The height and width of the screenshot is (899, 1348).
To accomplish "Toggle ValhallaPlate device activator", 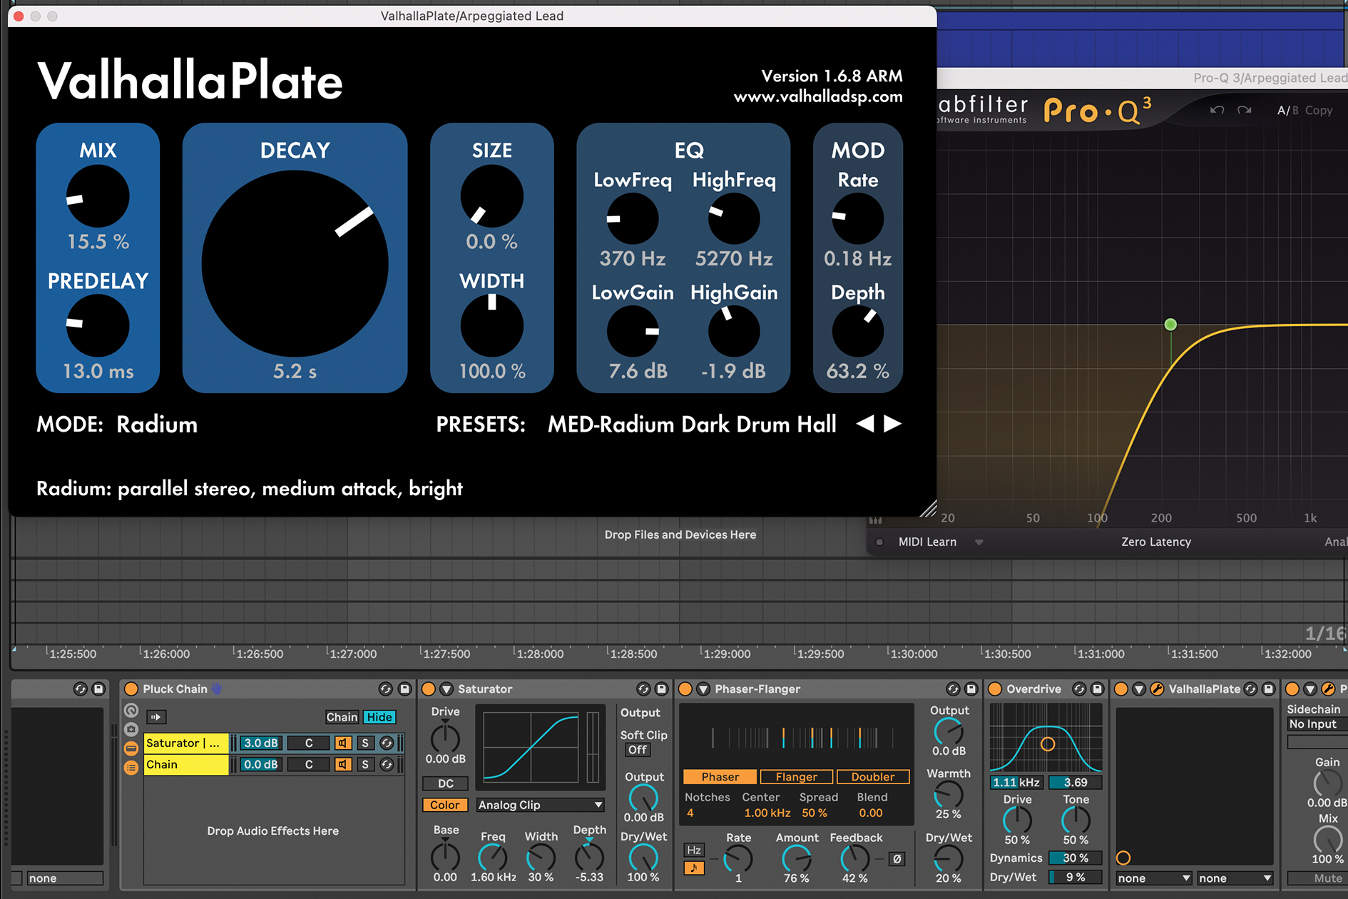I will (1121, 689).
